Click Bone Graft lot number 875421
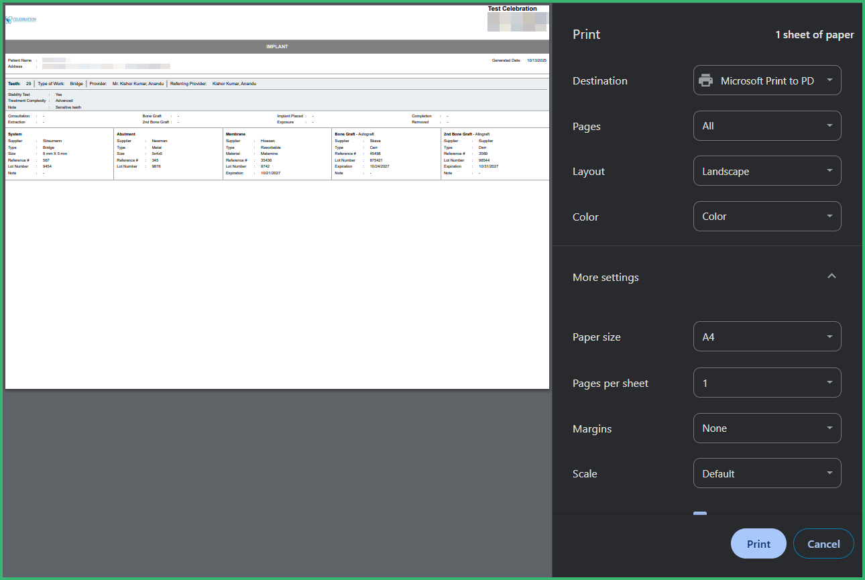Viewport: 865px width, 580px height. [376, 160]
